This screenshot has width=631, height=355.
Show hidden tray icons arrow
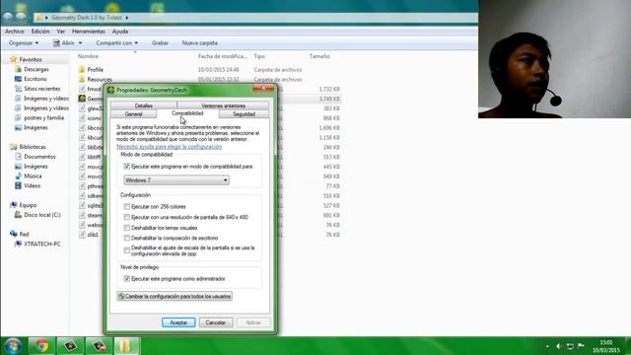547,346
